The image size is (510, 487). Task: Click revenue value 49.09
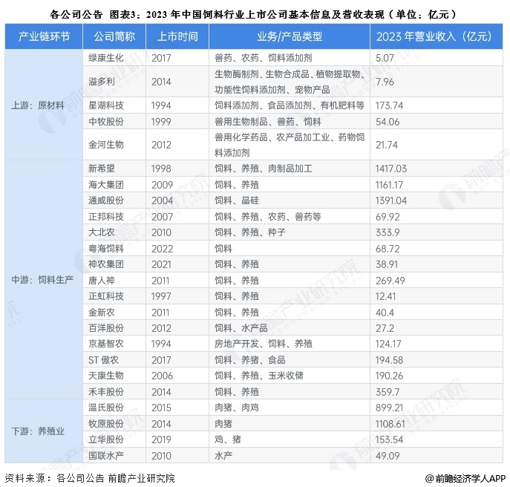[388, 456]
